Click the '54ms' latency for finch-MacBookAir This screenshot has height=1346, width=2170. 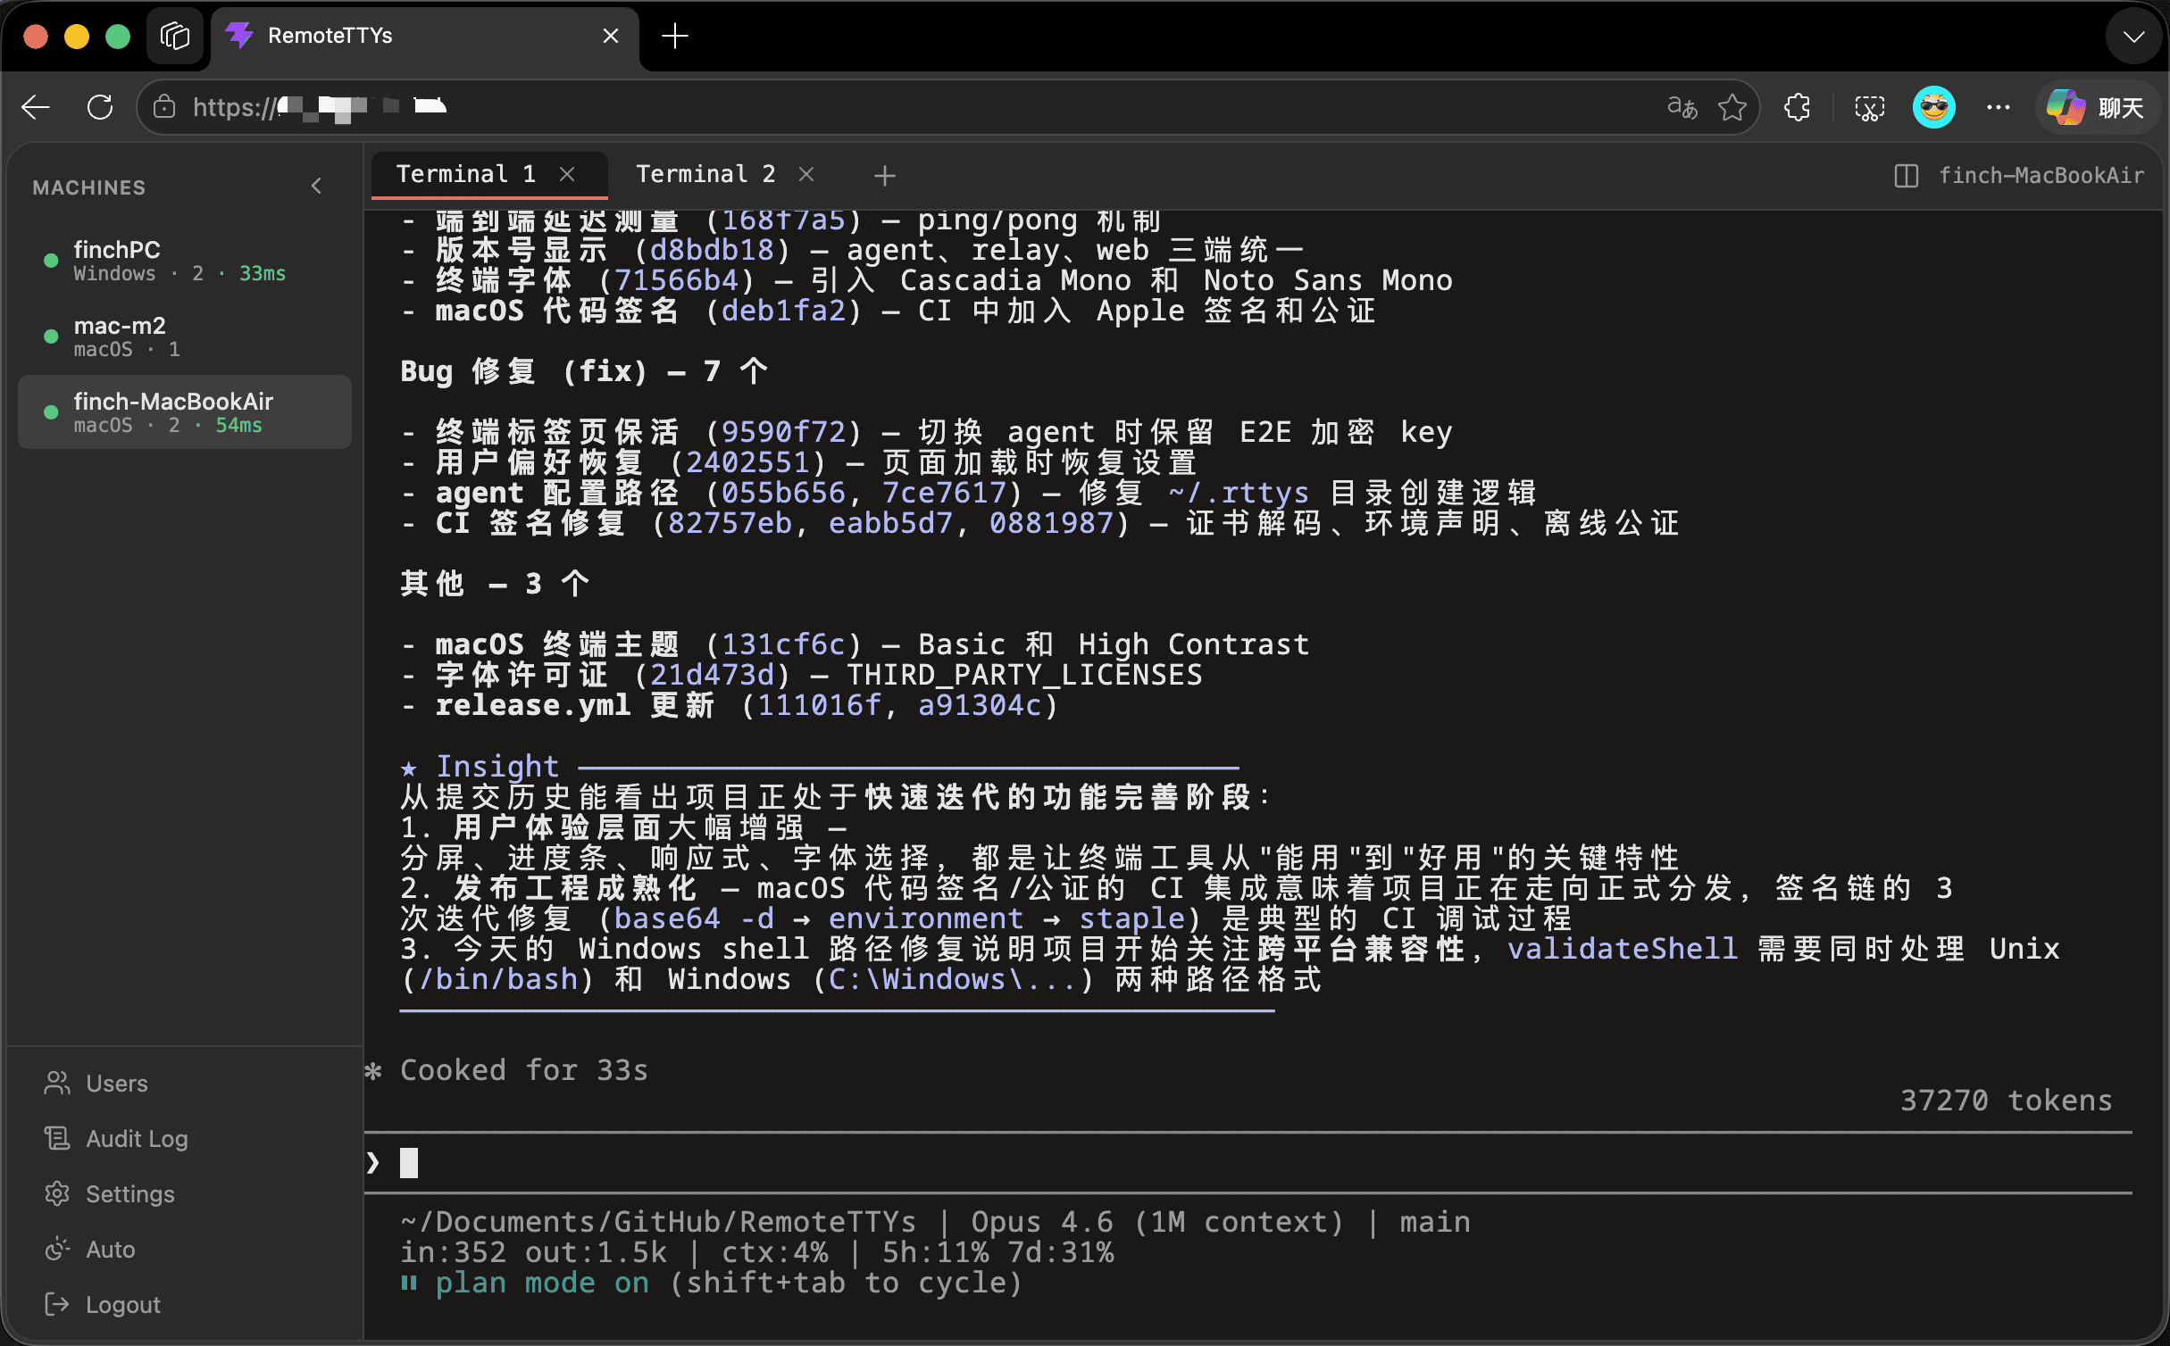[x=239, y=426]
